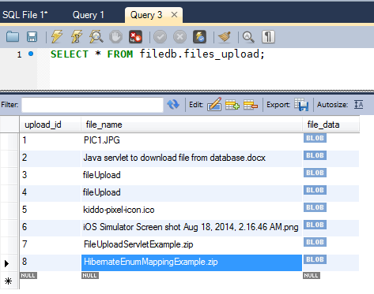Viewport: 374px width, 294px height.
Task: Save the SQL script with floppy icon
Action: pyautogui.click(x=32, y=37)
